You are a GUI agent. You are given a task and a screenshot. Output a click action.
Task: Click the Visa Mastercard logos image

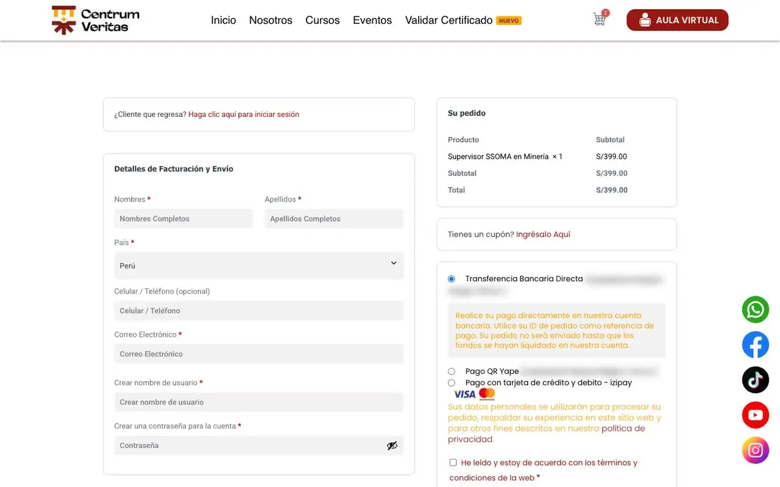click(x=475, y=394)
